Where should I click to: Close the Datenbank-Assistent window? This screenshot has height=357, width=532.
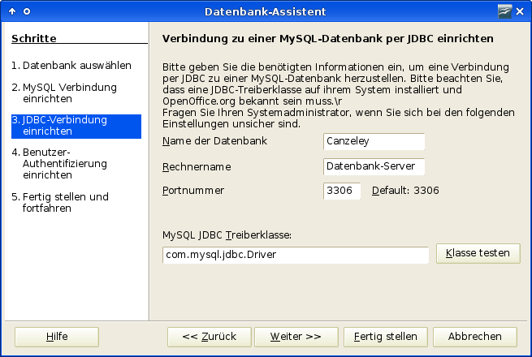520,11
